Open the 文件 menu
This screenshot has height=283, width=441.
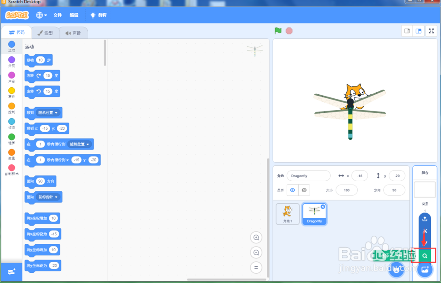click(x=57, y=15)
